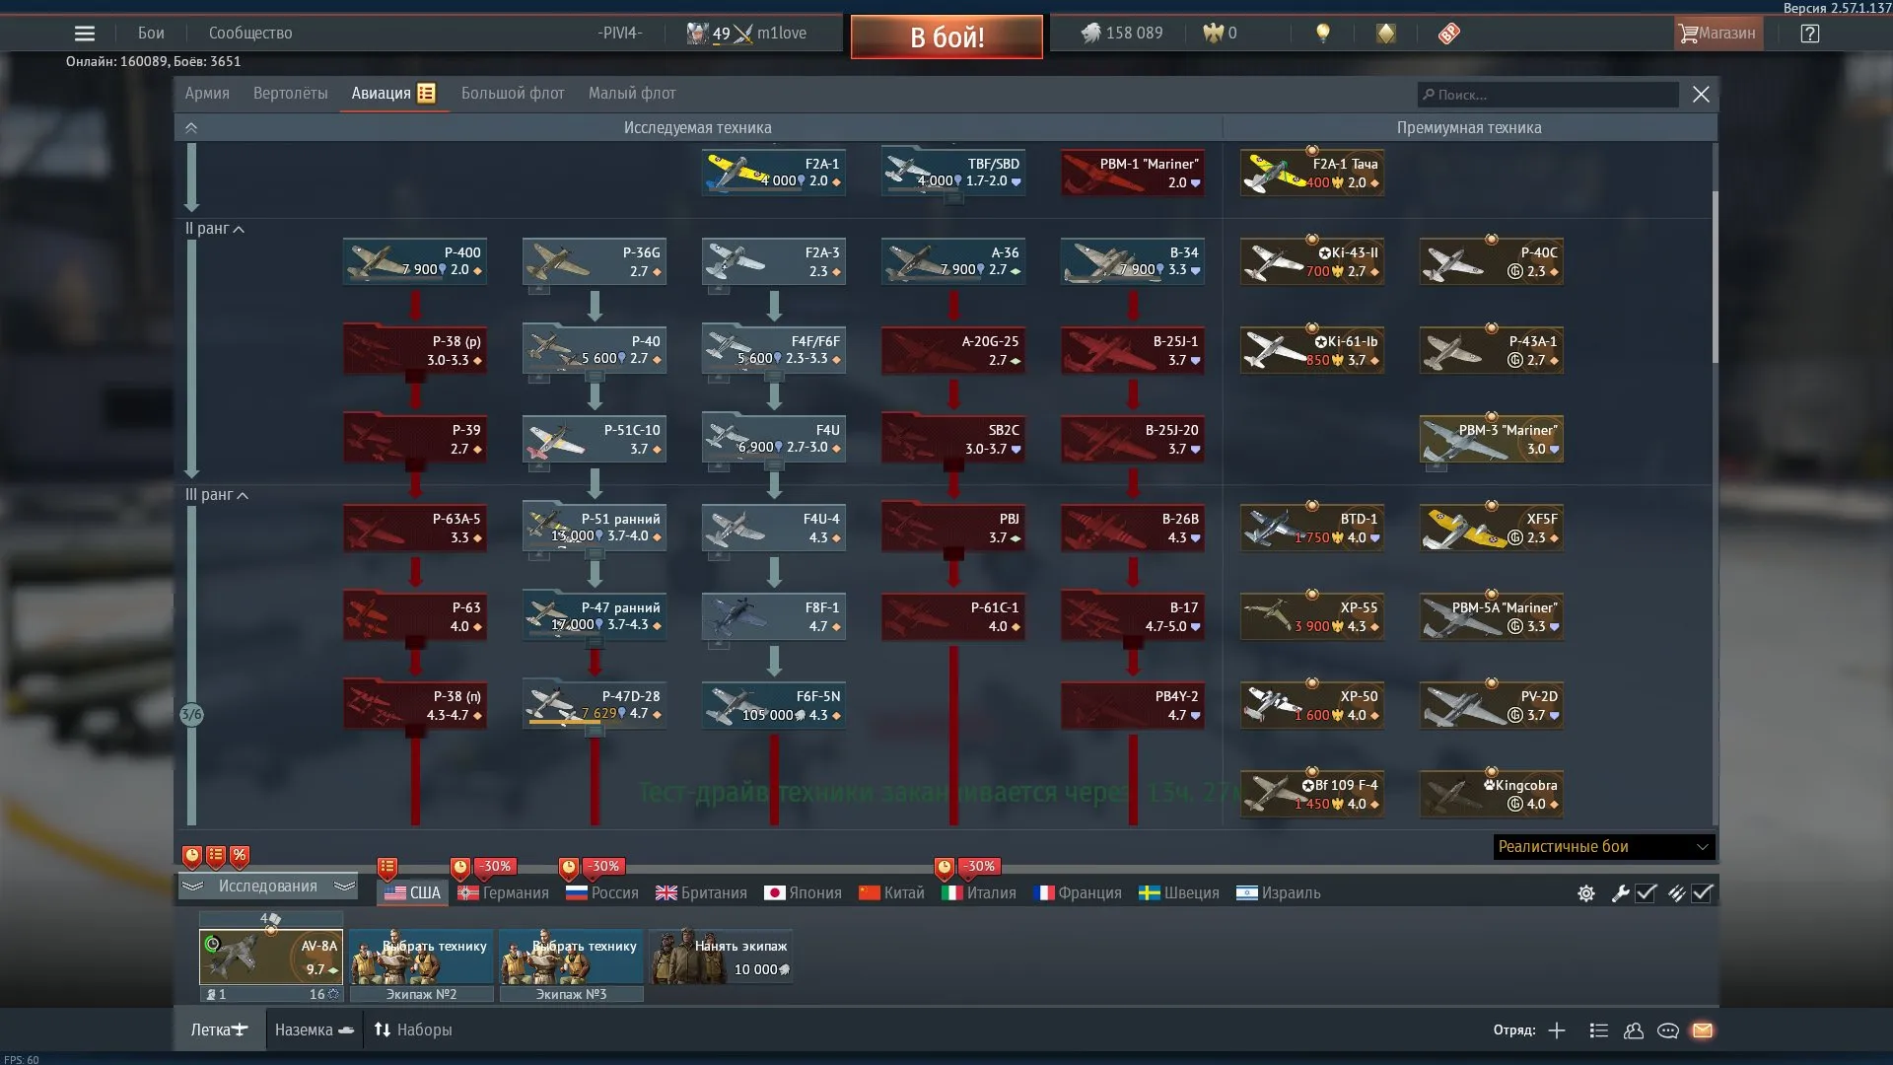
Task: Switch to the Вертолёты tab
Action: 291,94
